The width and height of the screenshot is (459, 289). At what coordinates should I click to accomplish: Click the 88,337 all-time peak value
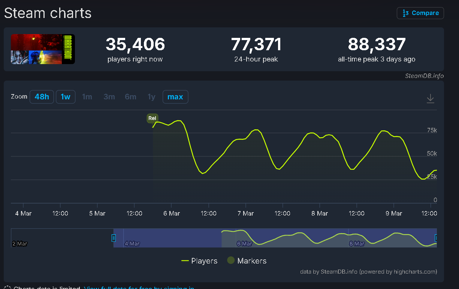click(x=377, y=44)
